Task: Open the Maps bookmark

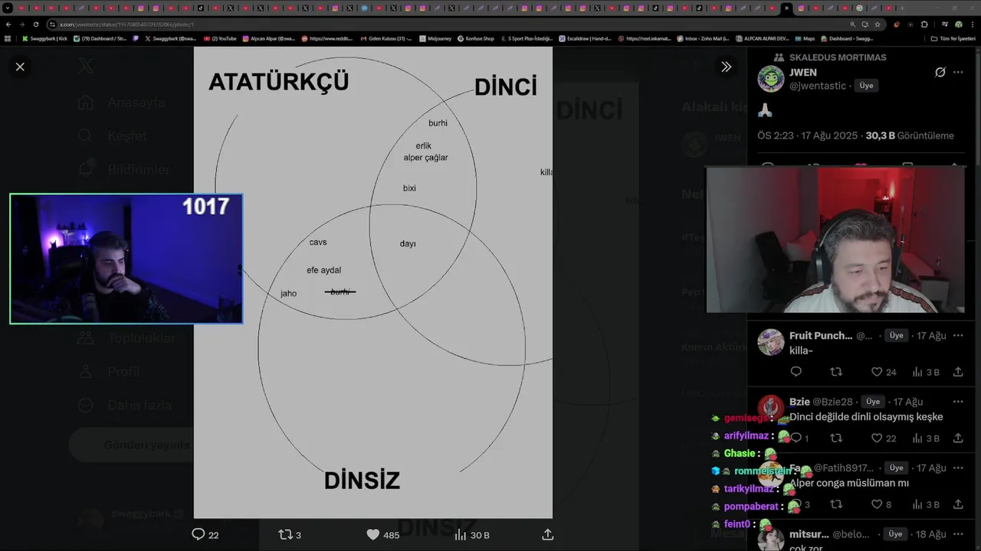Action: 805,38
